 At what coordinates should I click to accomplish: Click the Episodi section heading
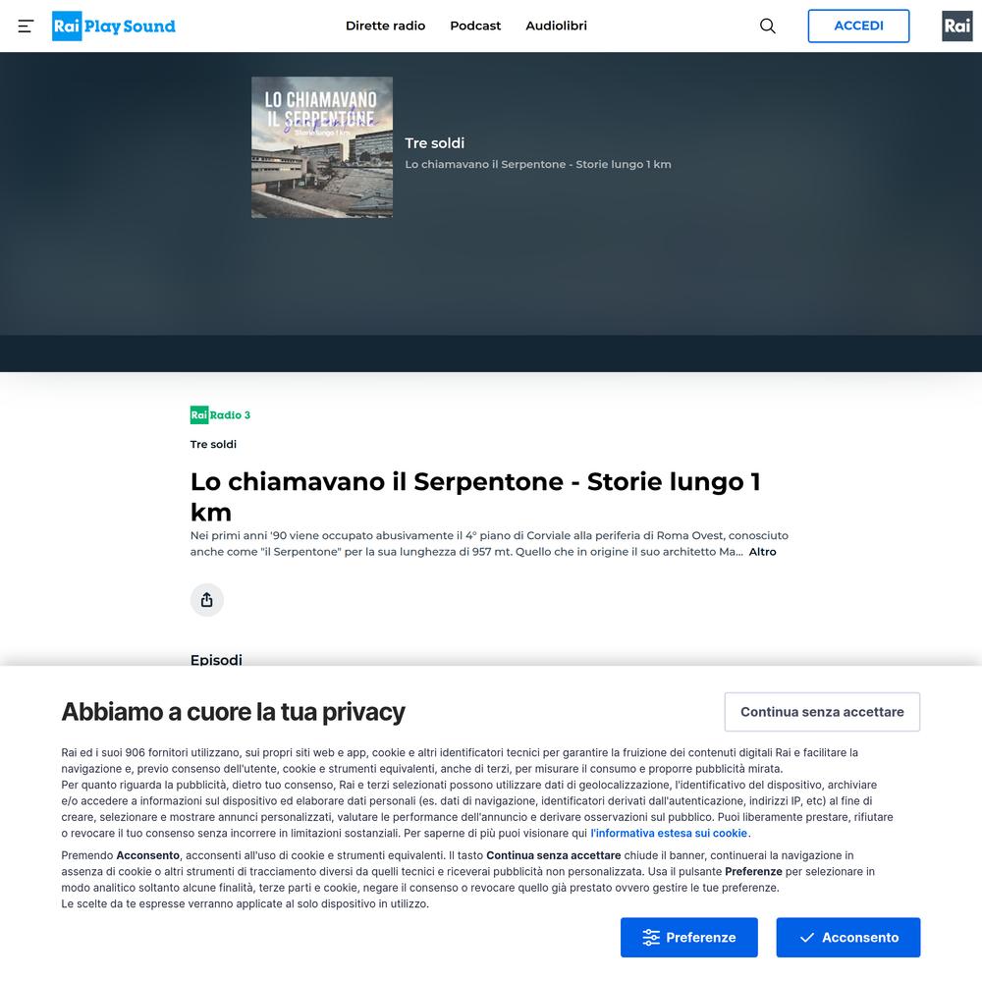pos(216,660)
